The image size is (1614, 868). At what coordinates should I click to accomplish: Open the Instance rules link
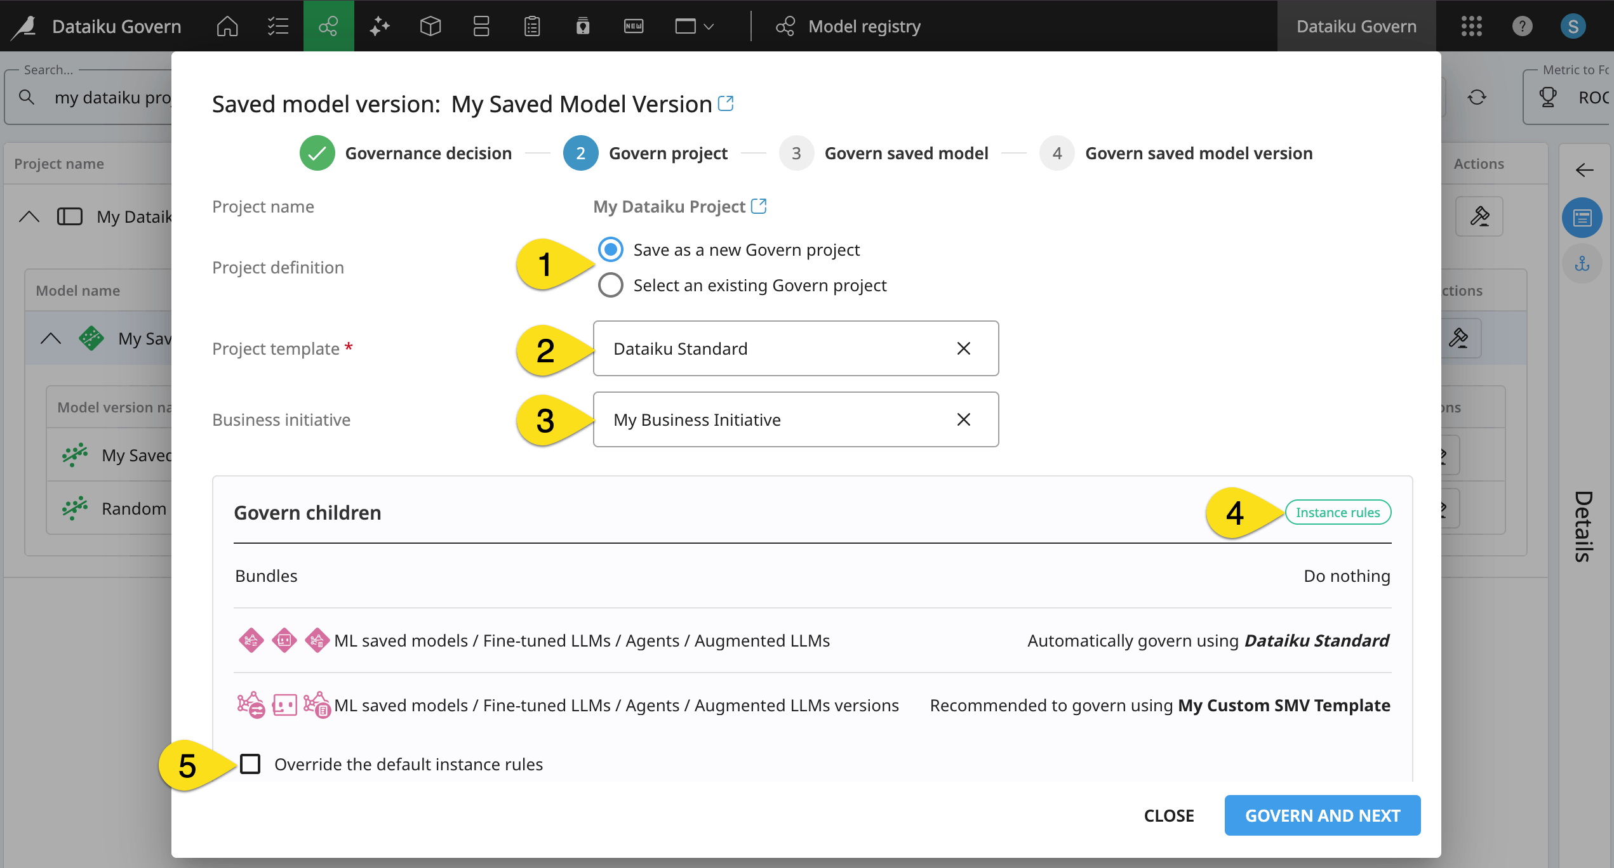tap(1337, 512)
